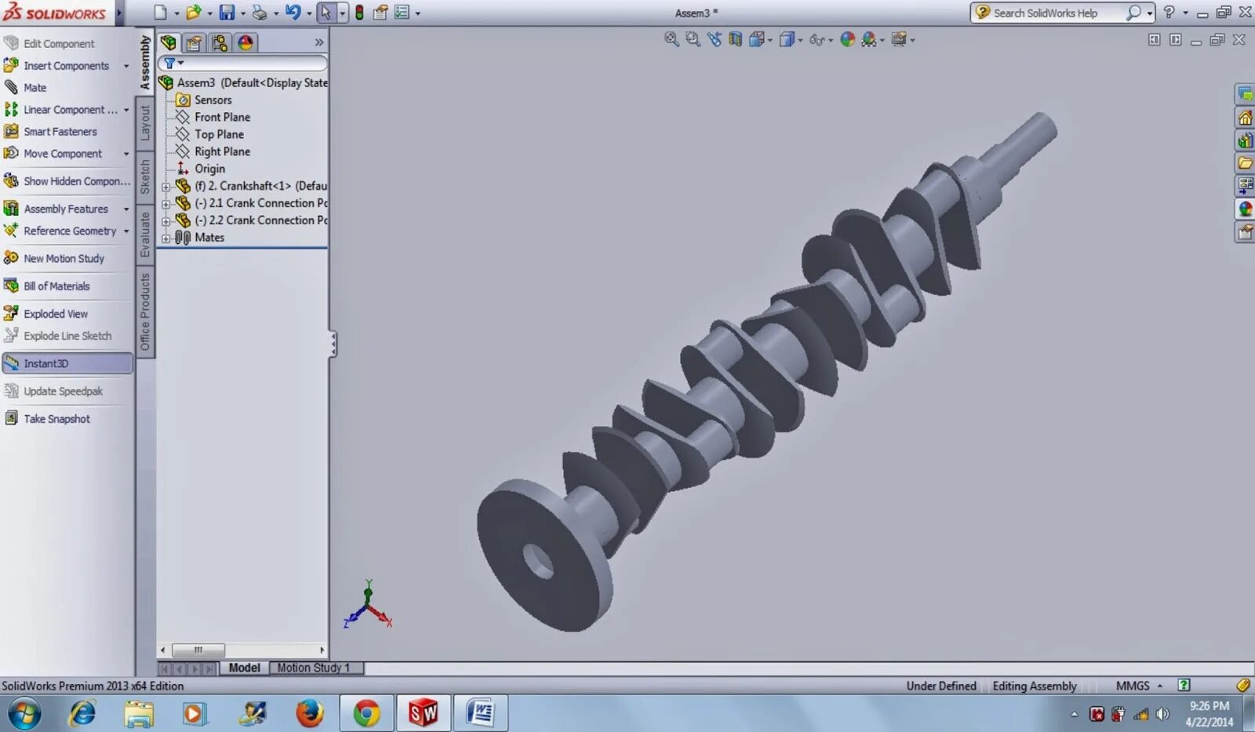Switch to the Motion Study 1 tab
1255x732 pixels.
(x=313, y=668)
